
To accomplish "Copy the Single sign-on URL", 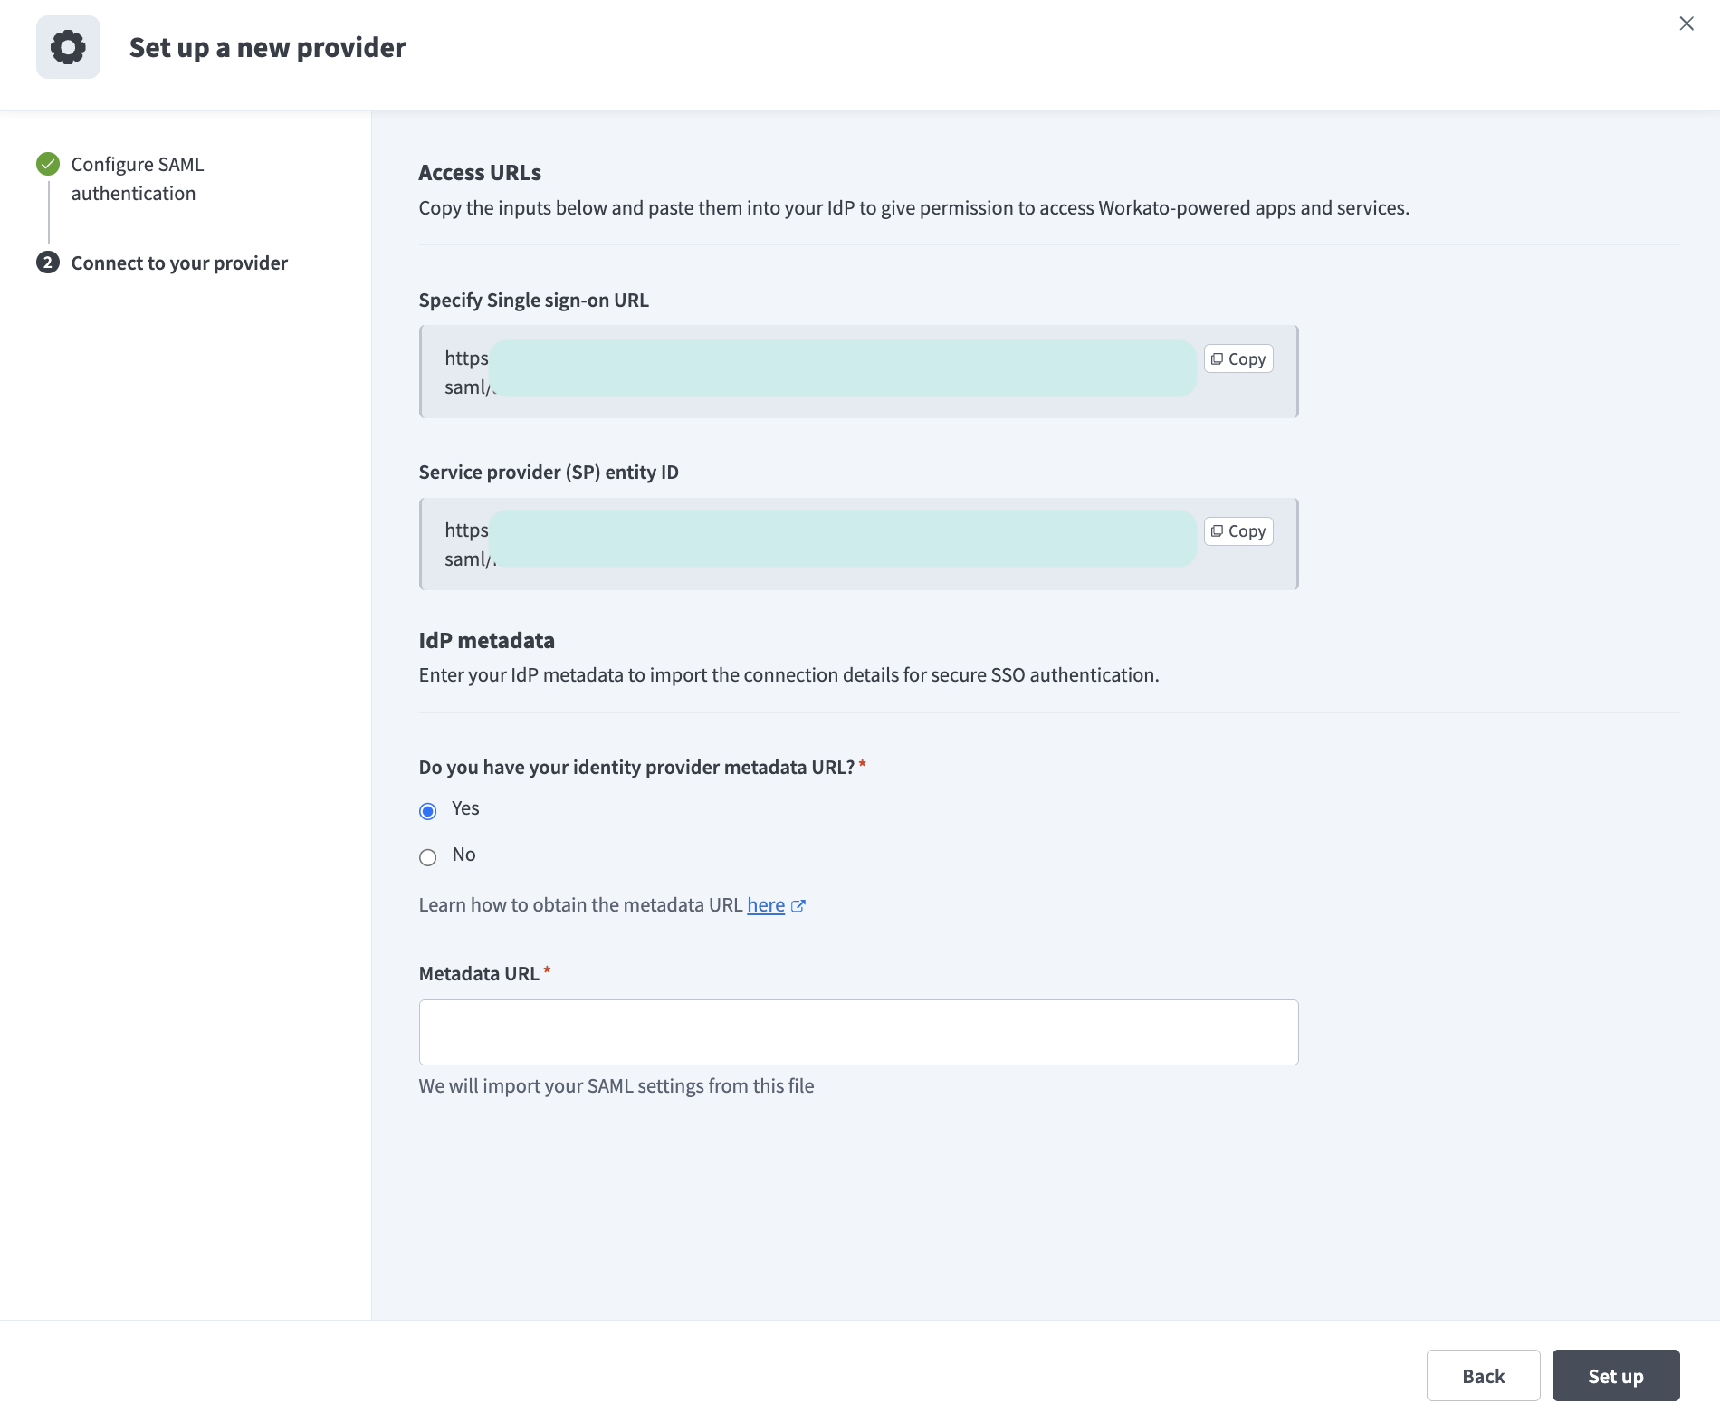I will [x=1237, y=358].
